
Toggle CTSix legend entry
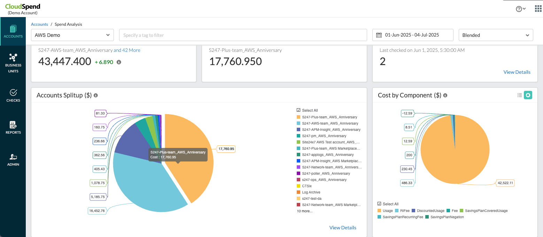pos(304,186)
